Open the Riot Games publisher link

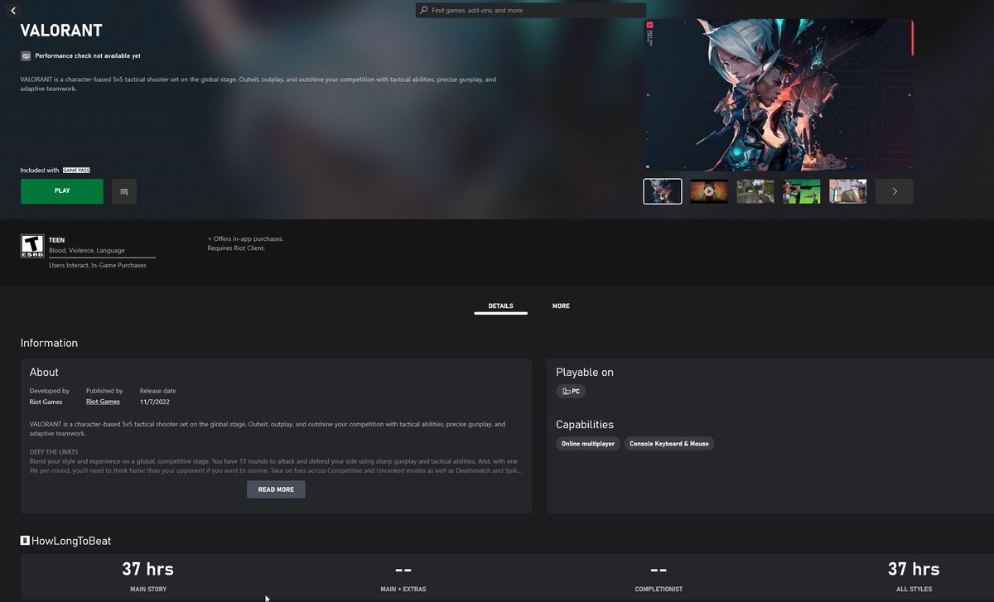[x=103, y=402]
